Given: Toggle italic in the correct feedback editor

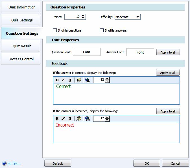Looking at the screenshot, I should [x=63, y=80].
